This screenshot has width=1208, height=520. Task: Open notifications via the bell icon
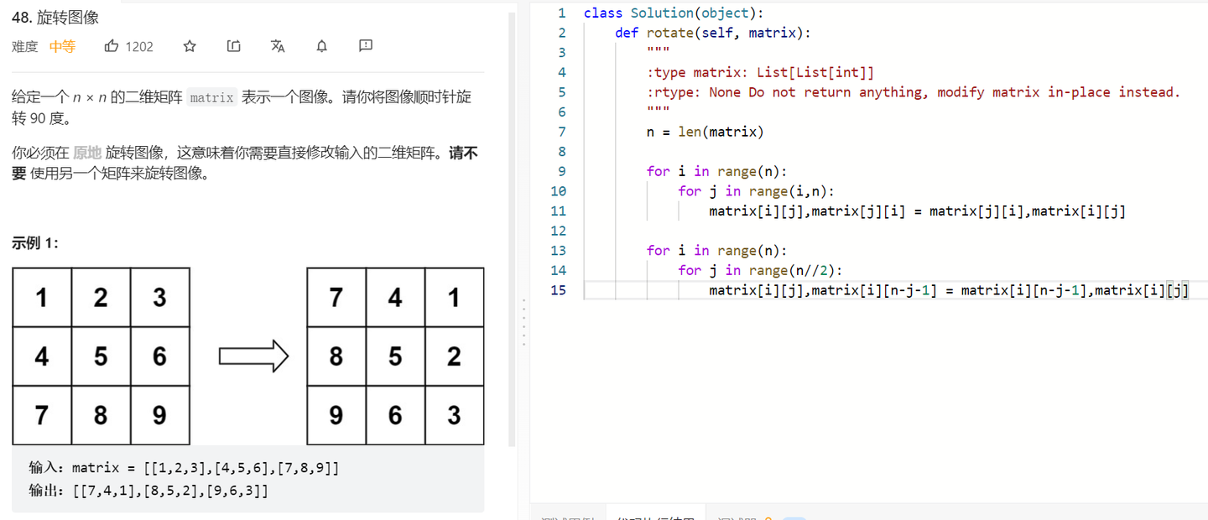point(321,46)
